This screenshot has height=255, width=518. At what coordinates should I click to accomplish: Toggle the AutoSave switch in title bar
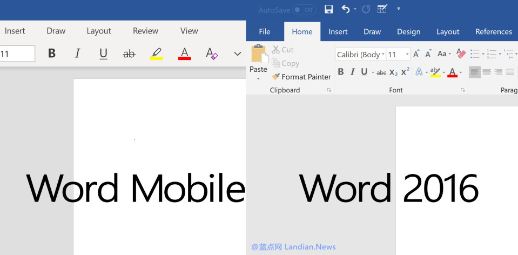coord(304,10)
